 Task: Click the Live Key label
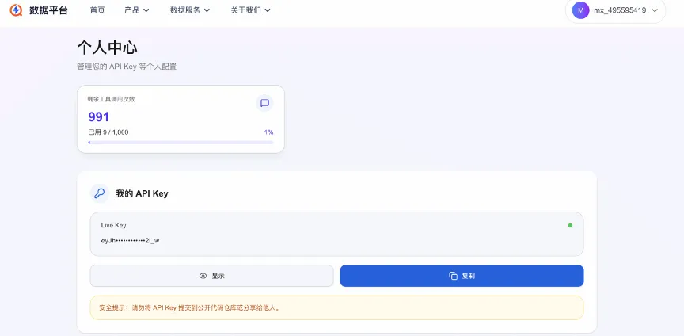pyautogui.click(x=113, y=226)
